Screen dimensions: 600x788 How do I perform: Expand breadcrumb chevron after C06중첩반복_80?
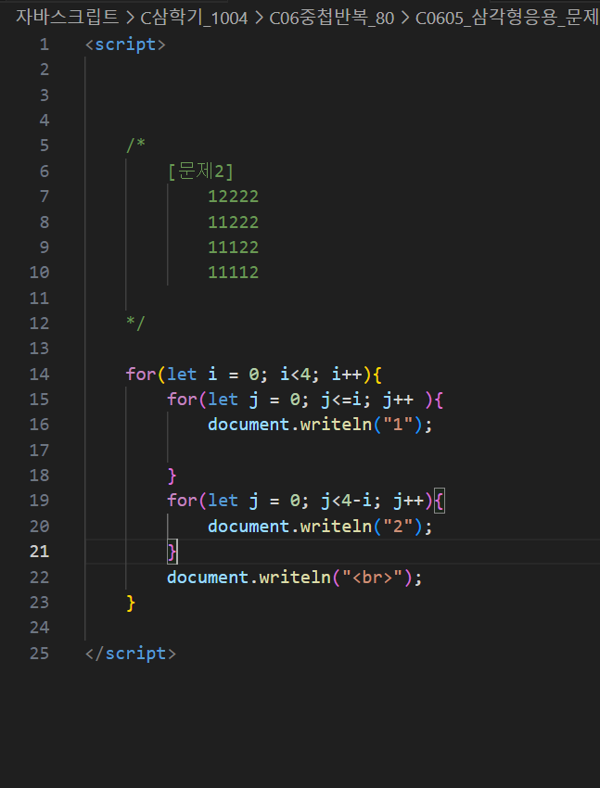click(x=405, y=19)
